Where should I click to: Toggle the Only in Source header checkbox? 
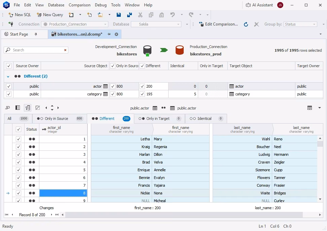[x=113, y=66]
